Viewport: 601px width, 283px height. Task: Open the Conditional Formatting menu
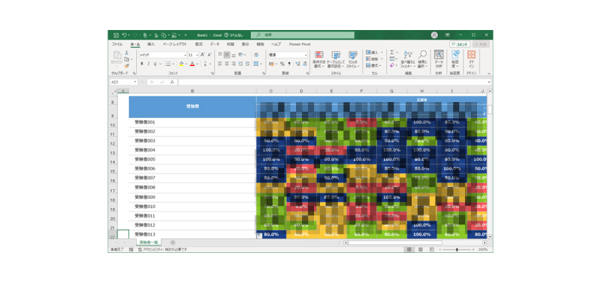click(x=319, y=59)
